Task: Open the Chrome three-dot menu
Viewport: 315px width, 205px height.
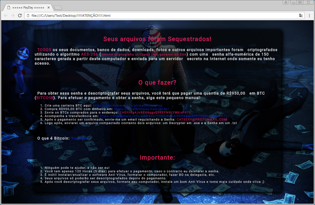Action: tap(309, 15)
